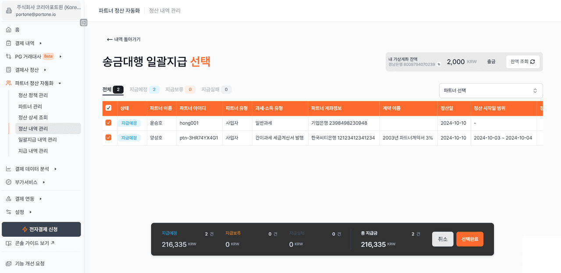This screenshot has width=561, height=273.
Task: Expand the 결제 내역 sidebar menu
Action: point(40,43)
